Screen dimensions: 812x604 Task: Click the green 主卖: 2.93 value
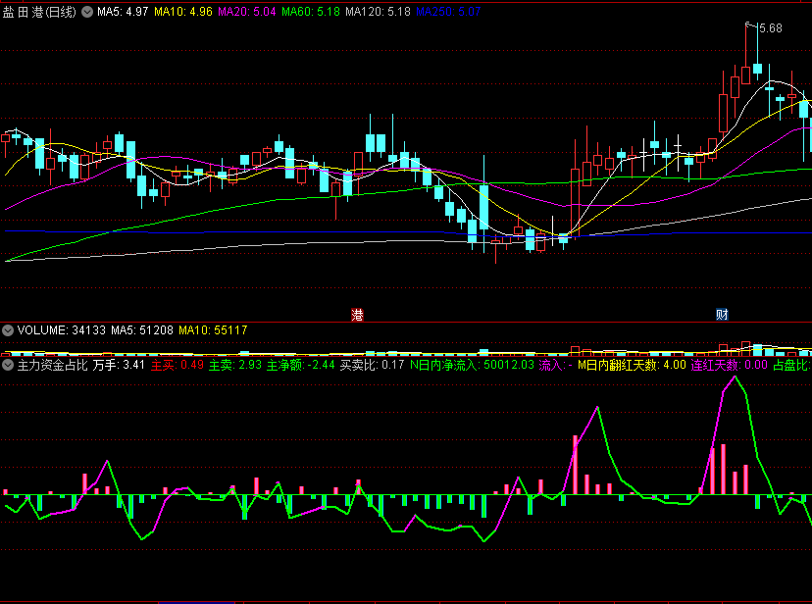(235, 365)
